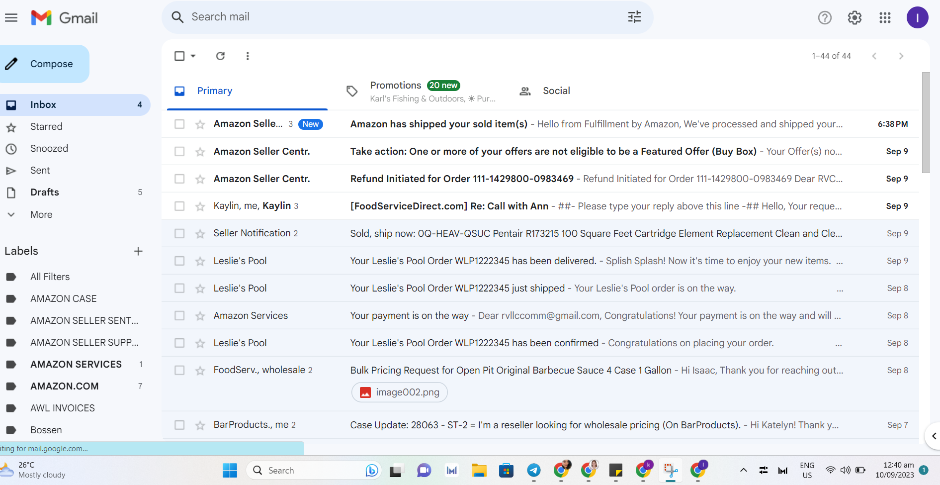Tick the select-all checkbox
The width and height of the screenshot is (940, 485).
click(x=179, y=56)
